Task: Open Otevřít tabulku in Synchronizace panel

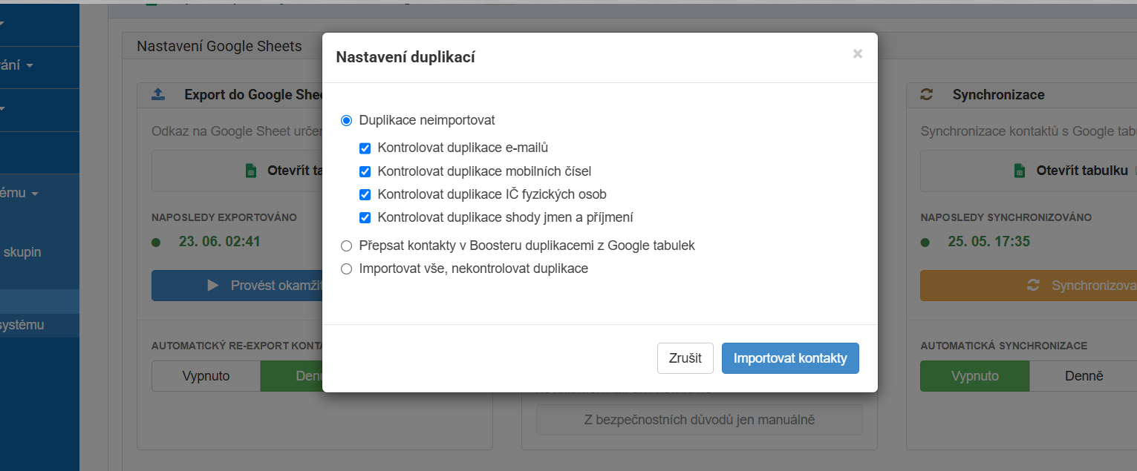Action: (1029, 171)
